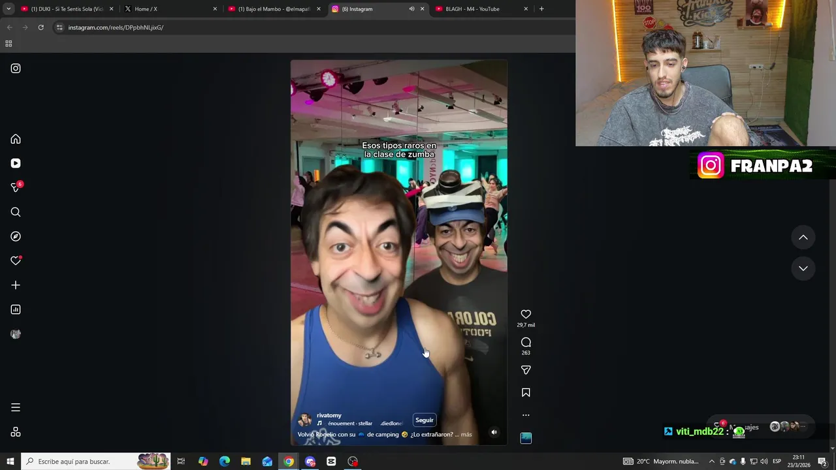Screen dimensions: 836x470
Task: Click the Create plus icon
Action: pyautogui.click(x=16, y=285)
